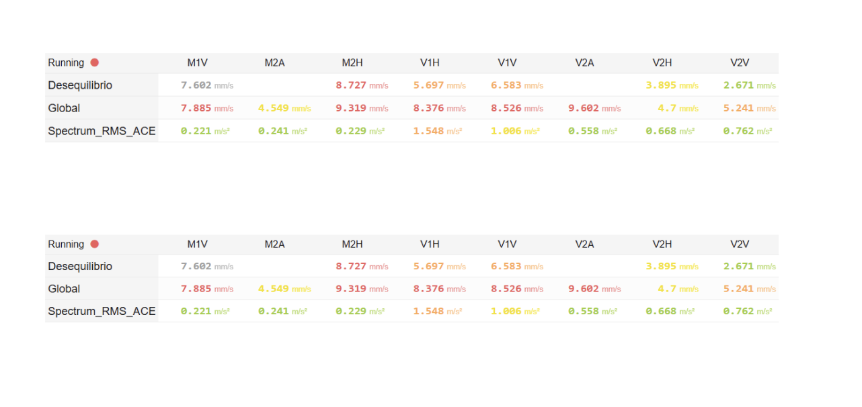Open the Desequilibrio row label in top table
Screen dimensions: 862x407
coord(80,85)
